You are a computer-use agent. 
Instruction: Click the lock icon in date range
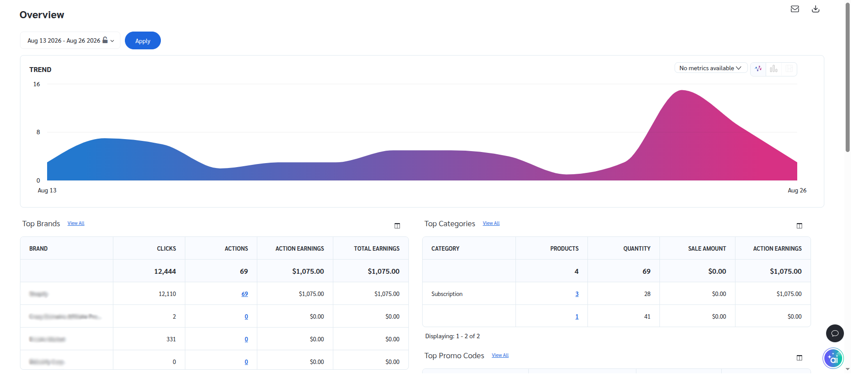click(x=105, y=40)
